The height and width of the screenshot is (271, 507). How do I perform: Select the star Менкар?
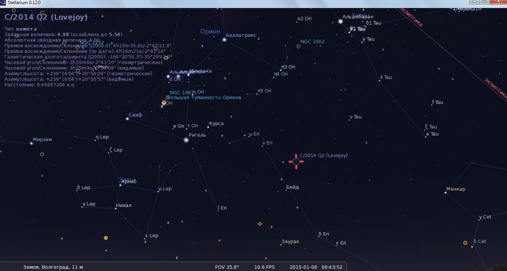click(445, 193)
